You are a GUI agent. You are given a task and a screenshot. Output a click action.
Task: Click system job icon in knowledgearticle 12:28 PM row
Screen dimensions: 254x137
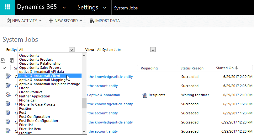coord(8,122)
